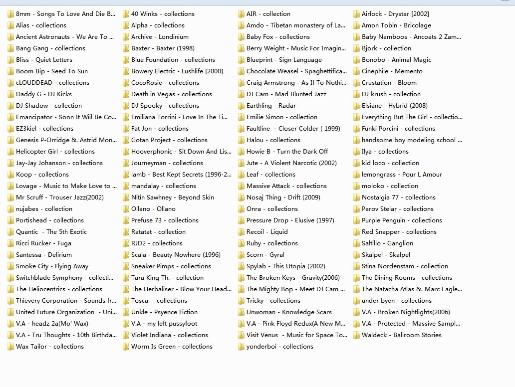Click folder icon for Airlock - Drystar [2002]

356,14
